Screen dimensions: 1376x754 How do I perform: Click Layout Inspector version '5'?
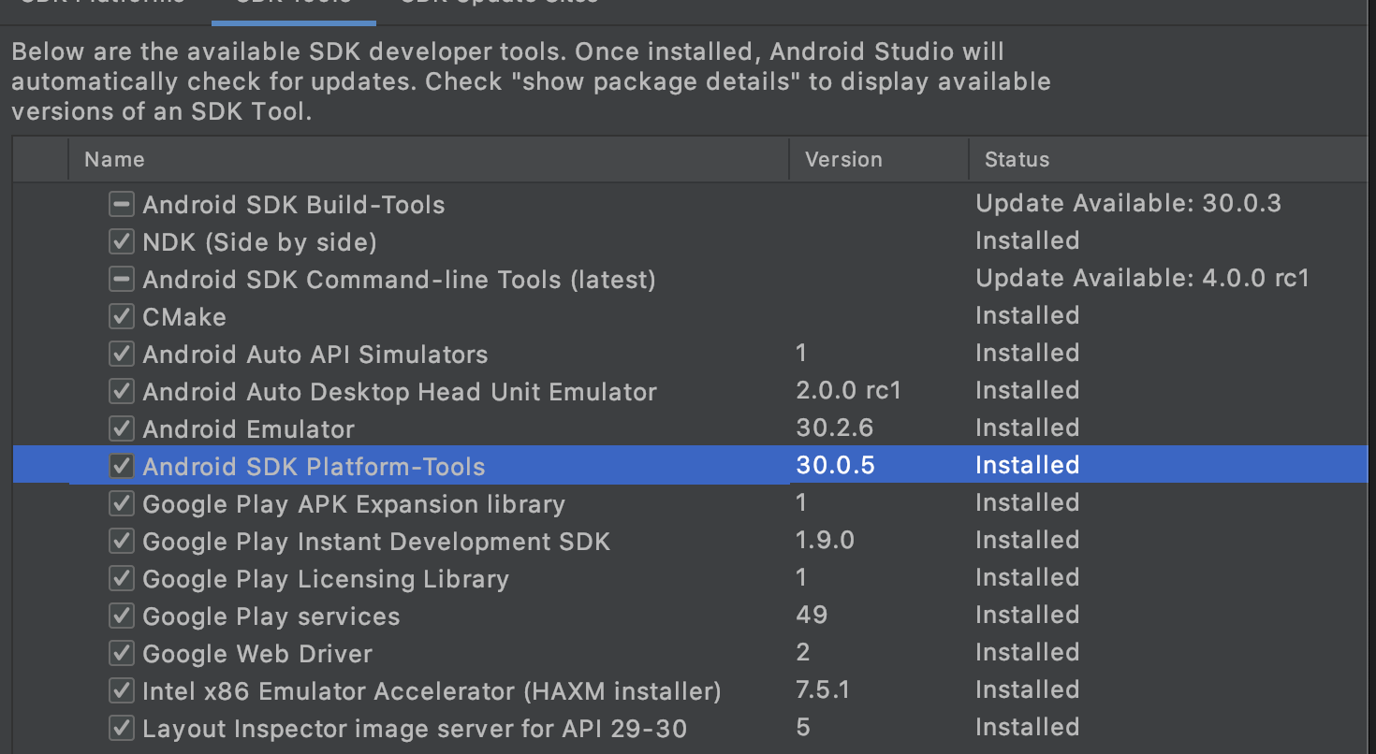(x=803, y=727)
